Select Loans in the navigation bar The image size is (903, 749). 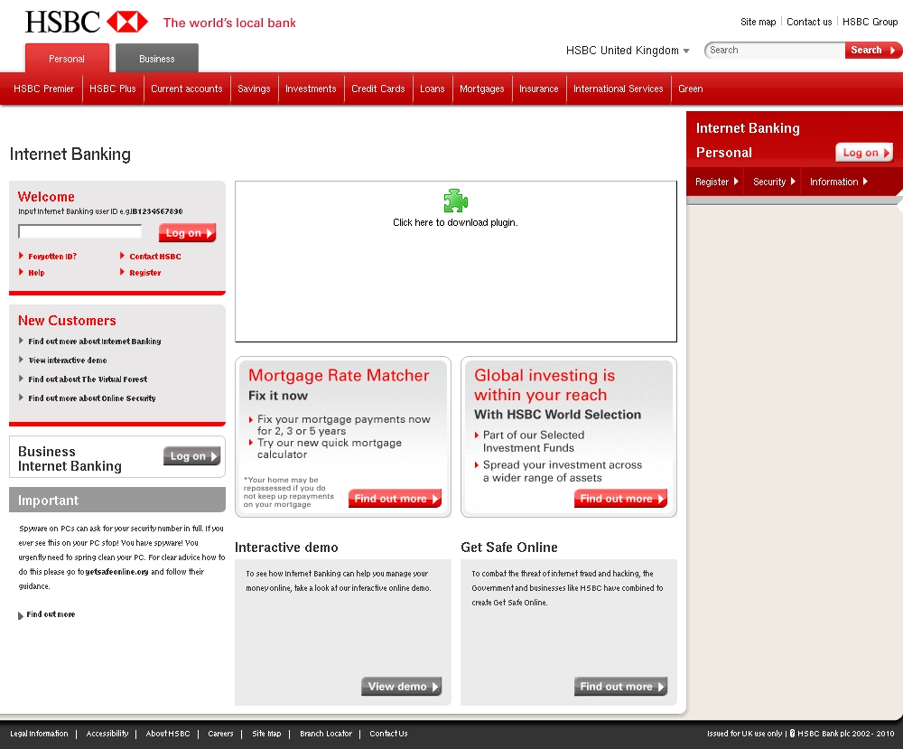(x=433, y=89)
